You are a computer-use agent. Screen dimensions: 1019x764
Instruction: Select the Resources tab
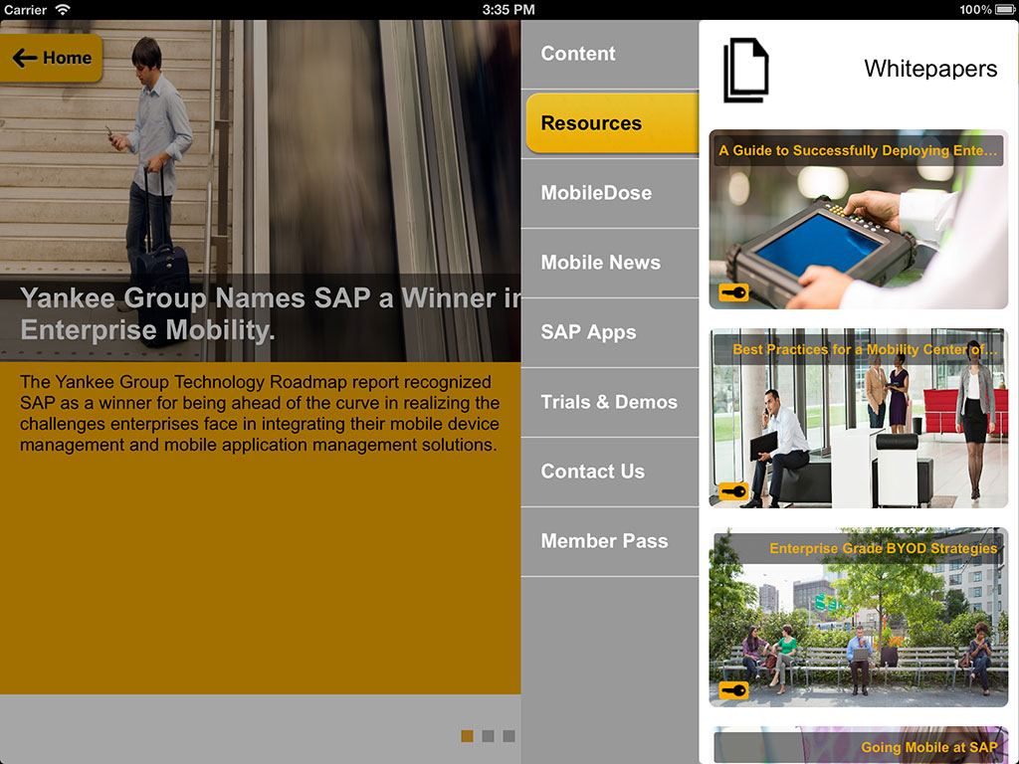pyautogui.click(x=612, y=122)
